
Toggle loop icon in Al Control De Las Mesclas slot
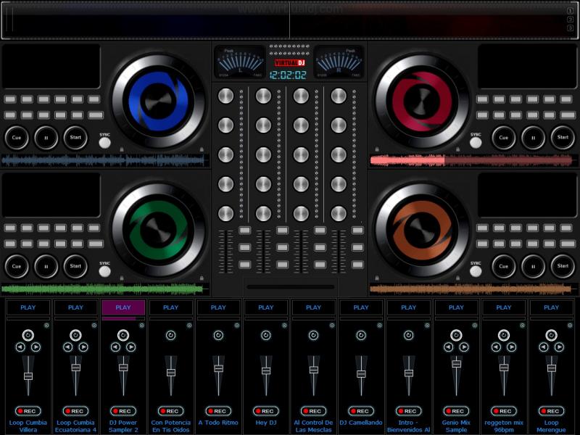point(314,335)
